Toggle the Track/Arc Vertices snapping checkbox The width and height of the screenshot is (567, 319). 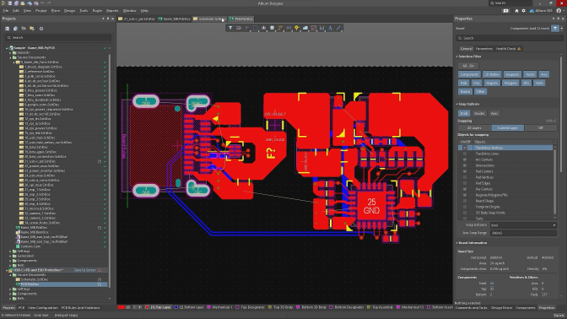pyautogui.click(x=465, y=148)
